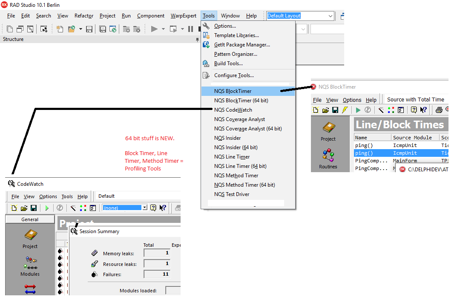Screen dimensions: 460x300
Task: Select the highlighted ping() row in BlockTimer
Action: (401, 153)
